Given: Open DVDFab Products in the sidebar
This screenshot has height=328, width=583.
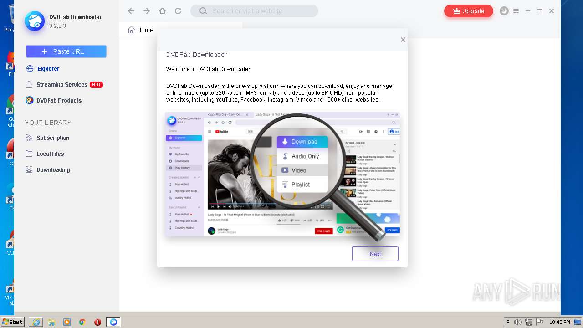Looking at the screenshot, I should pos(59,101).
